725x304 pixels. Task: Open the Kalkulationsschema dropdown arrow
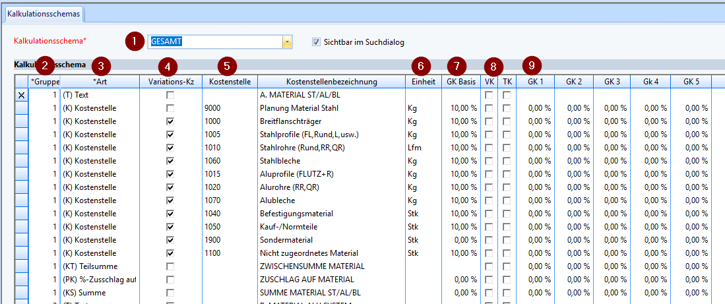click(x=287, y=42)
